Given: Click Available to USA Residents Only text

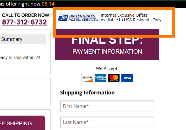Looking at the screenshot, I should click(131, 20).
